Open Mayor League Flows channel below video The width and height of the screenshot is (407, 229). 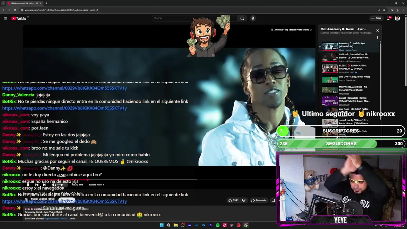pyautogui.click(x=43, y=199)
